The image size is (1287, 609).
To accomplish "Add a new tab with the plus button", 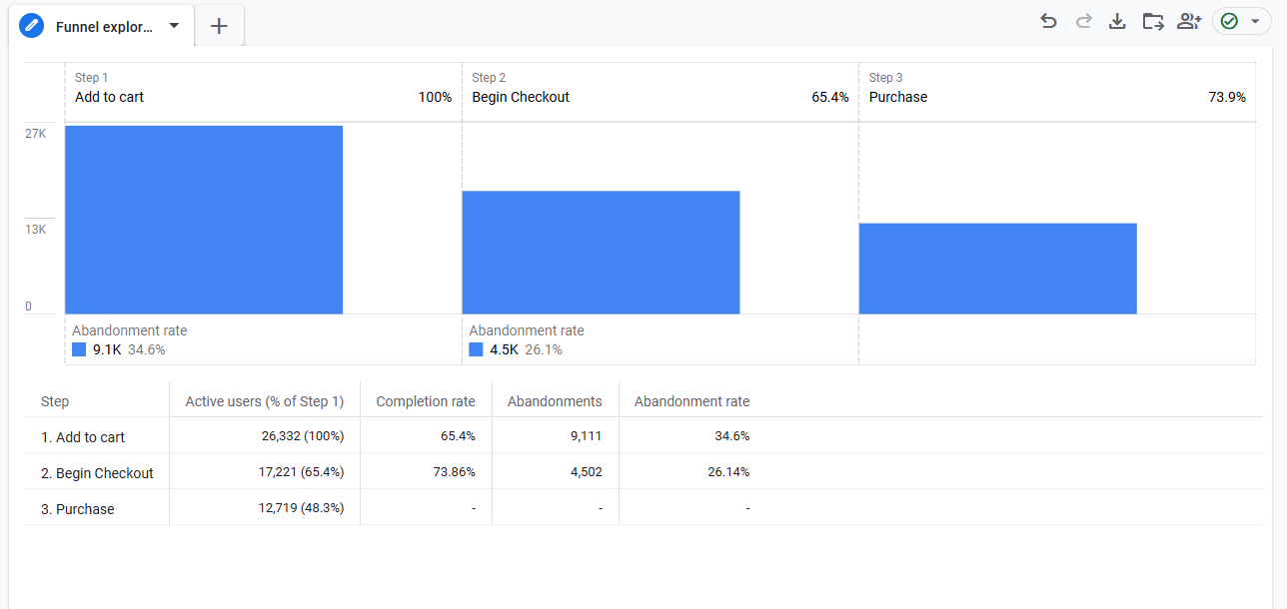I will pos(220,26).
